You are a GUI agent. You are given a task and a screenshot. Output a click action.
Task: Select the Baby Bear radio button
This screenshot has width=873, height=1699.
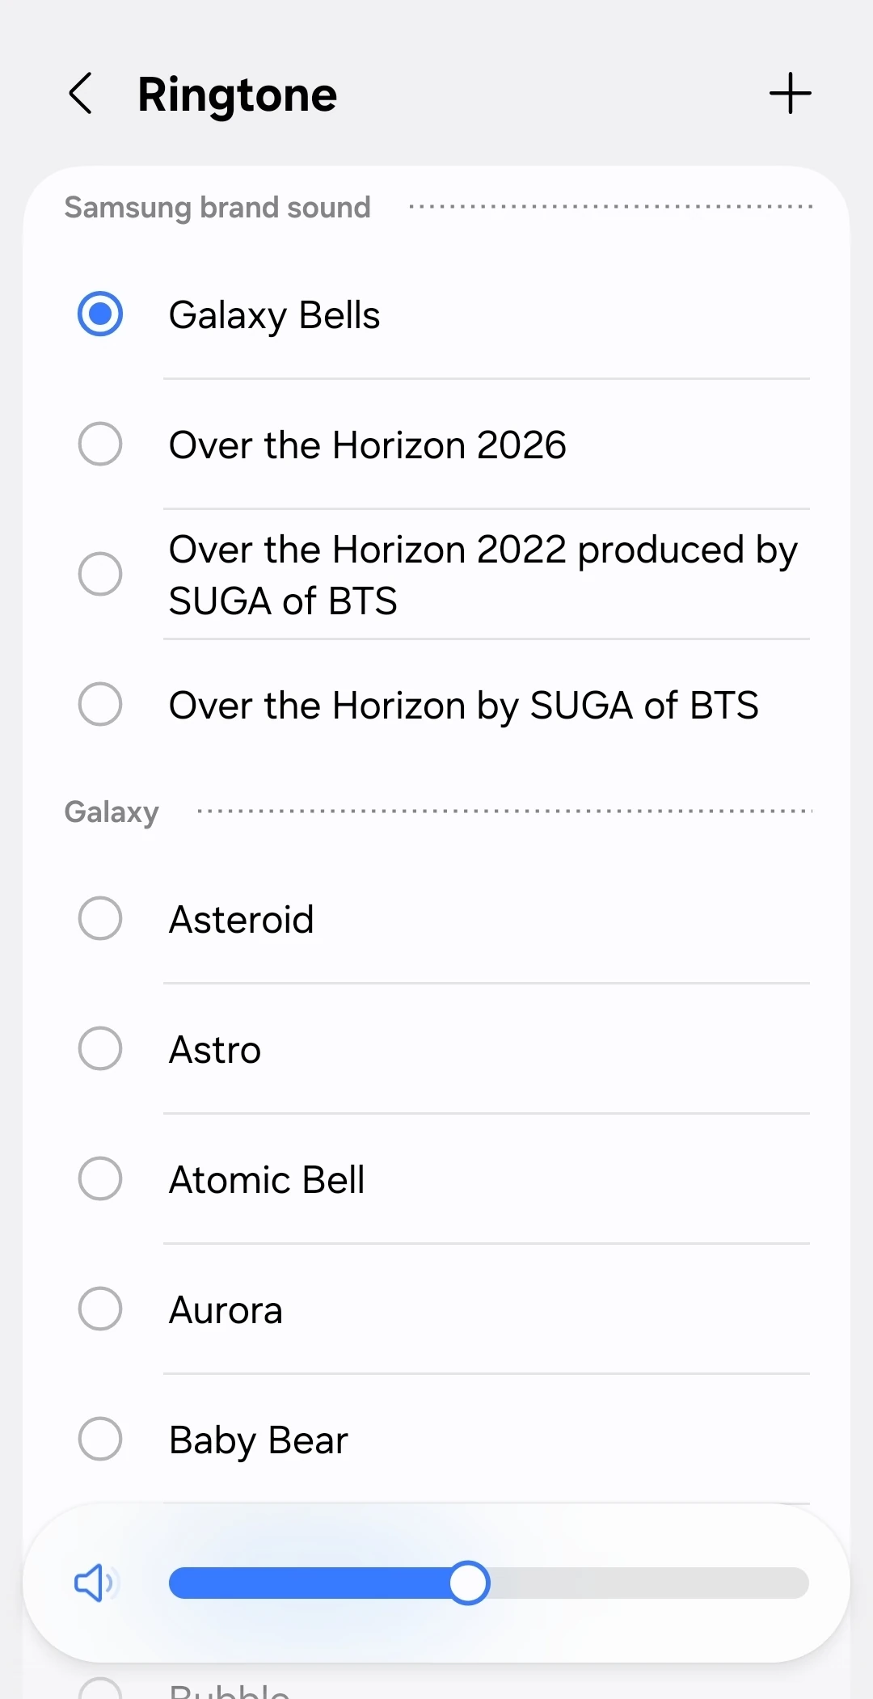(100, 1439)
